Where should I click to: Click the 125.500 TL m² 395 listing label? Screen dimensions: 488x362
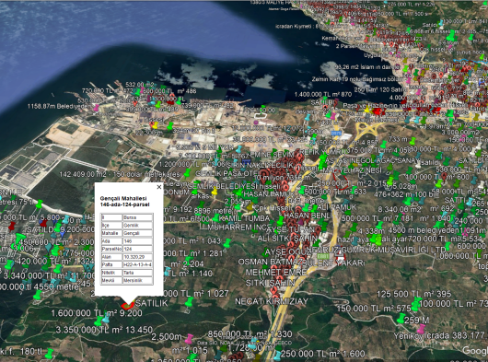point(414,294)
